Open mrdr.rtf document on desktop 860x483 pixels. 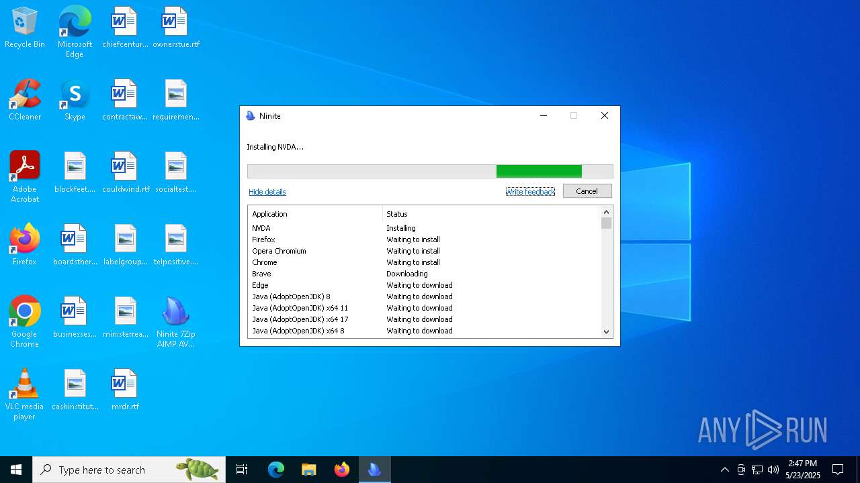(x=125, y=390)
